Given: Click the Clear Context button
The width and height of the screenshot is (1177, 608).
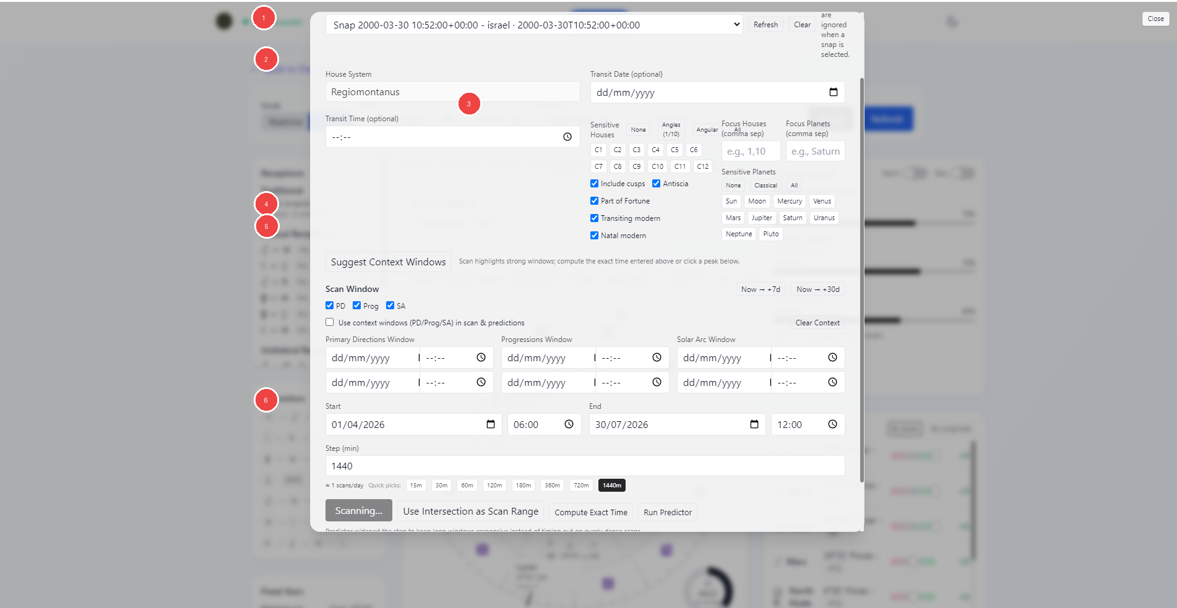Looking at the screenshot, I should click(817, 323).
